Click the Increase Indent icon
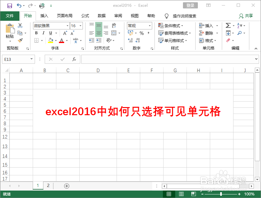 [x=99, y=40]
